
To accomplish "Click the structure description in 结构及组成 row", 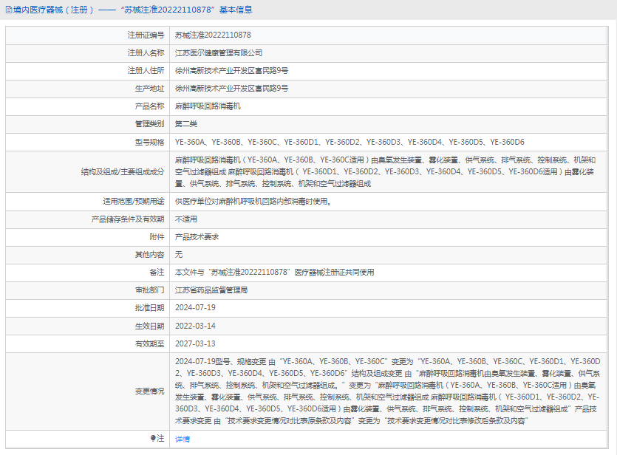I will 386,172.
